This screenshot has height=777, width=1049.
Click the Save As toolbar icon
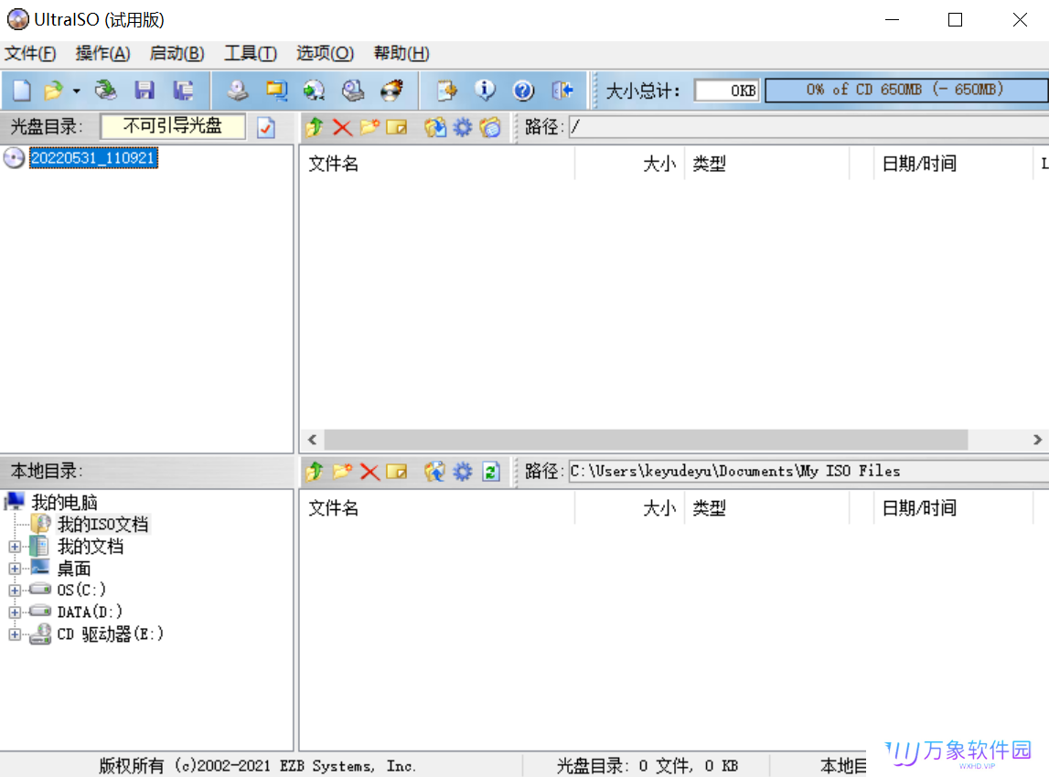183,90
